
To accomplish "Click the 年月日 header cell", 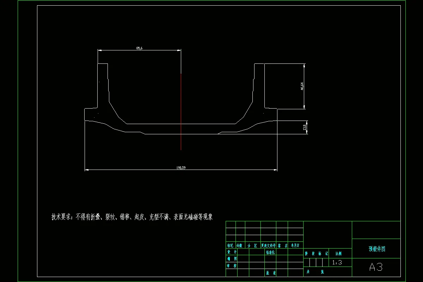I will (x=295, y=245).
